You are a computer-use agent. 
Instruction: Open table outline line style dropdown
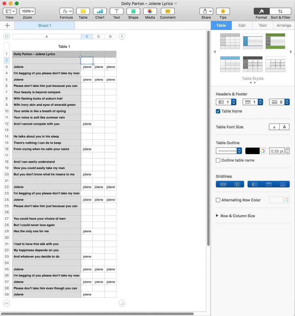(x=229, y=150)
